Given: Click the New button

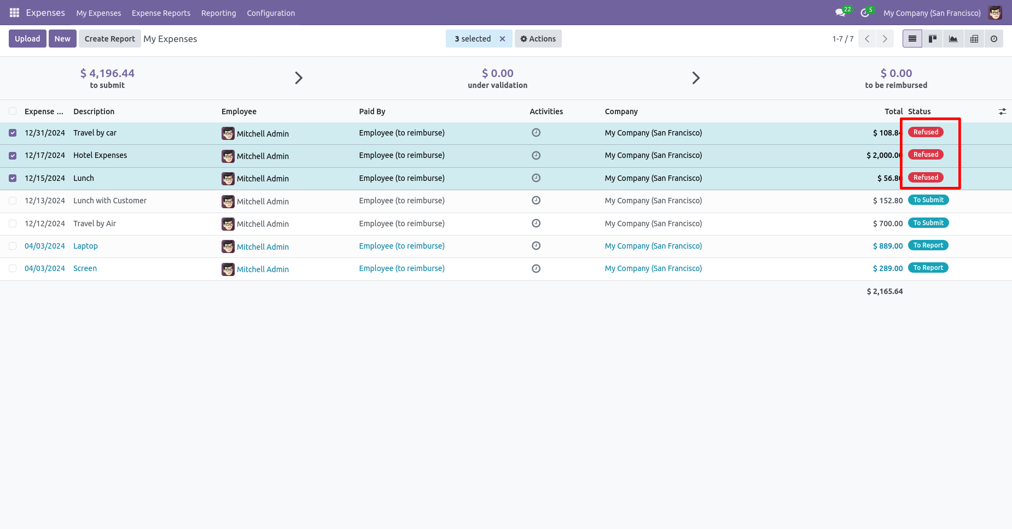Looking at the screenshot, I should click(62, 39).
